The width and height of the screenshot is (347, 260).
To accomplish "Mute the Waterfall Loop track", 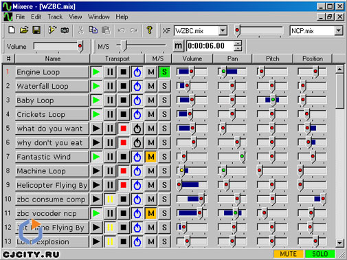I will (x=150, y=86).
